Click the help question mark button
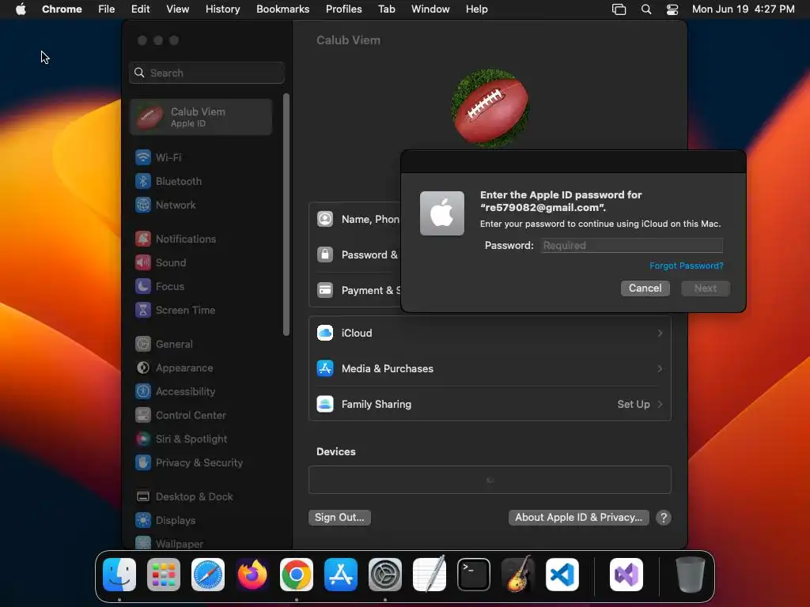 (664, 518)
